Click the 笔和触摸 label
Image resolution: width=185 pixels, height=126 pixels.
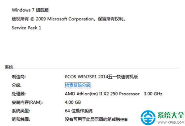(x=21, y=119)
